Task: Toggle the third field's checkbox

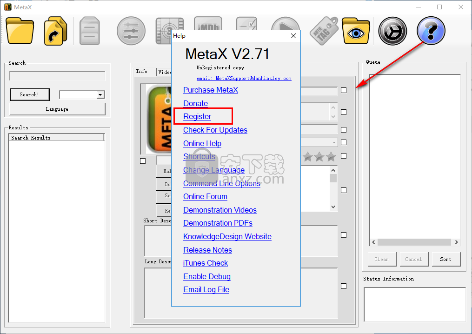Action: 344,130
